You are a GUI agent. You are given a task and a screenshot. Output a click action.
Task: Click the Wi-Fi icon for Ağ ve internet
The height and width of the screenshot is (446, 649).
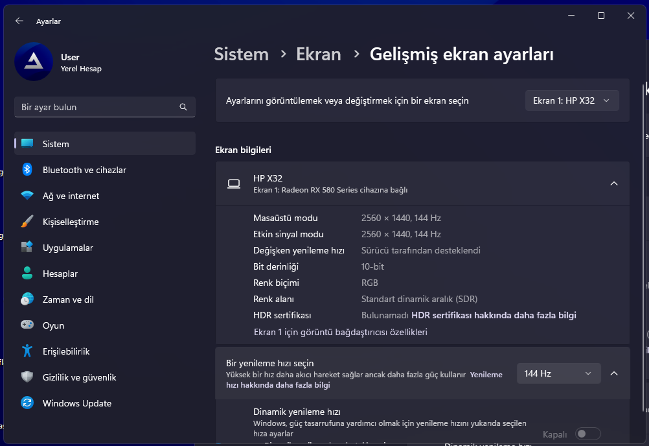tap(27, 196)
